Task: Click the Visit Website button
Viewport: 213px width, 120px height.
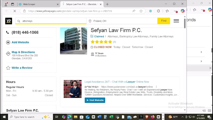Action: click(95, 100)
